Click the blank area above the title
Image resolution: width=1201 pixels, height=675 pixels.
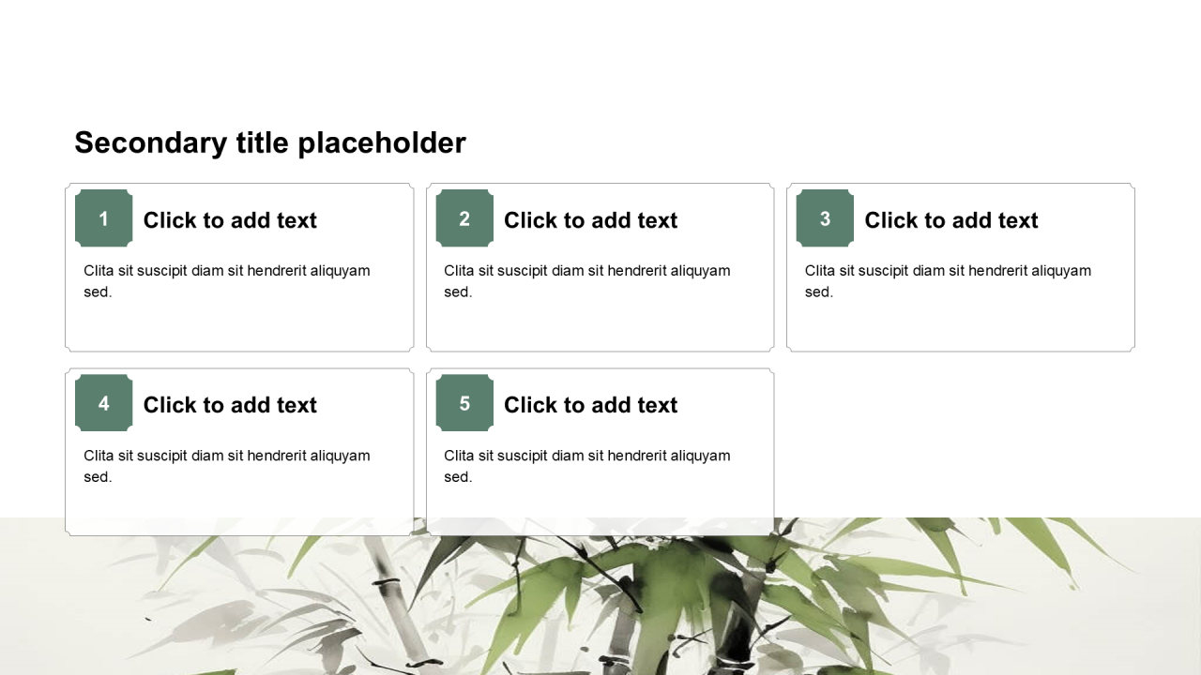click(x=600, y=56)
